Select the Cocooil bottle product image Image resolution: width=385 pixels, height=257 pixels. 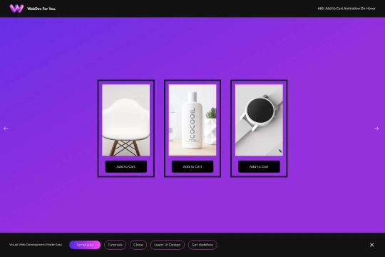pos(192,120)
